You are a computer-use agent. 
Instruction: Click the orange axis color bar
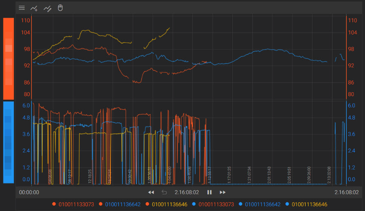[8, 59]
